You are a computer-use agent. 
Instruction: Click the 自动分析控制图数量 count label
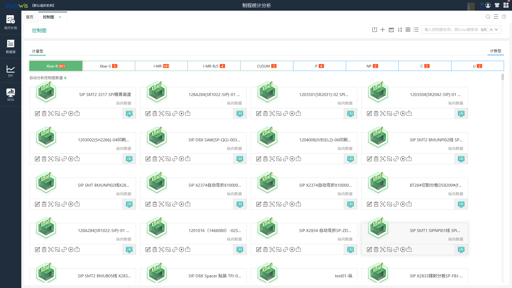(48, 78)
